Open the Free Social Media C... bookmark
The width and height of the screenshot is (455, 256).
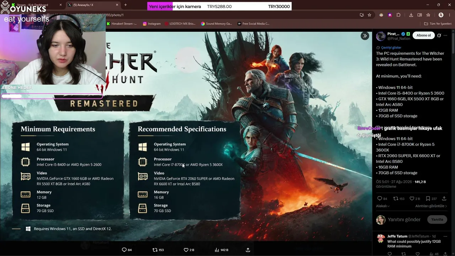point(253,24)
